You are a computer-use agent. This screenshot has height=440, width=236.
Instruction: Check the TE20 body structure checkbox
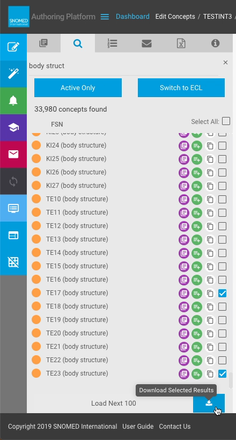(222, 334)
